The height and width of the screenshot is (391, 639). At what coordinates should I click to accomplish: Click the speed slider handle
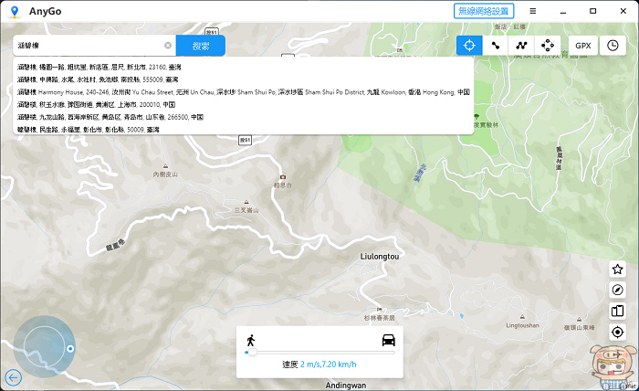point(246,352)
